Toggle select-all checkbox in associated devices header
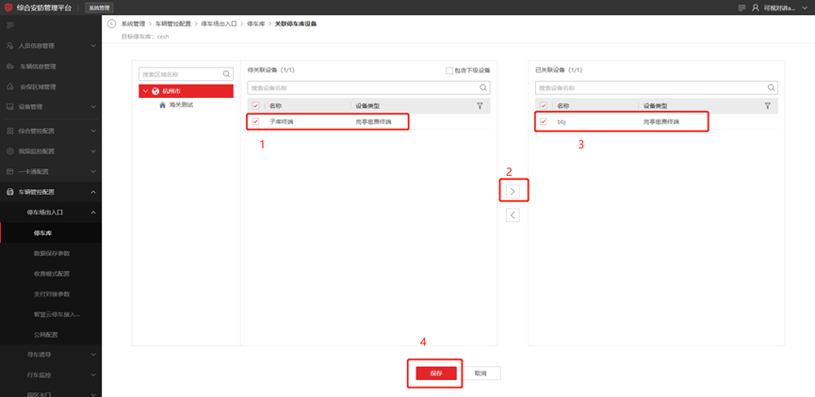This screenshot has height=397, width=815. 543,106
